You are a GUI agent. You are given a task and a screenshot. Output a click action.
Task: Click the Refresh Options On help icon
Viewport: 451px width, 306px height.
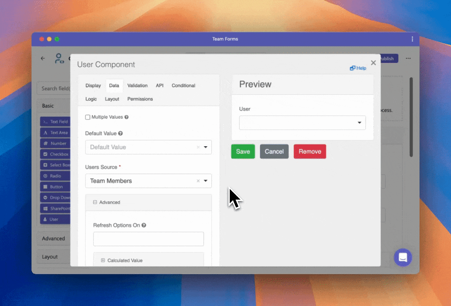point(144,225)
